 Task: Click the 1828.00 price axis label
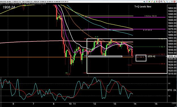172,65
